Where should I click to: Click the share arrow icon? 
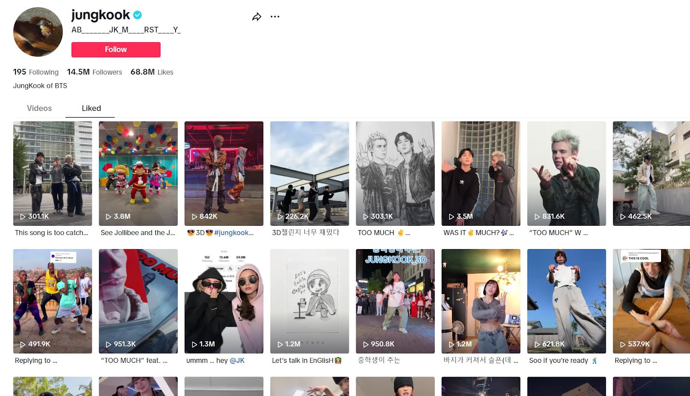[x=257, y=17]
